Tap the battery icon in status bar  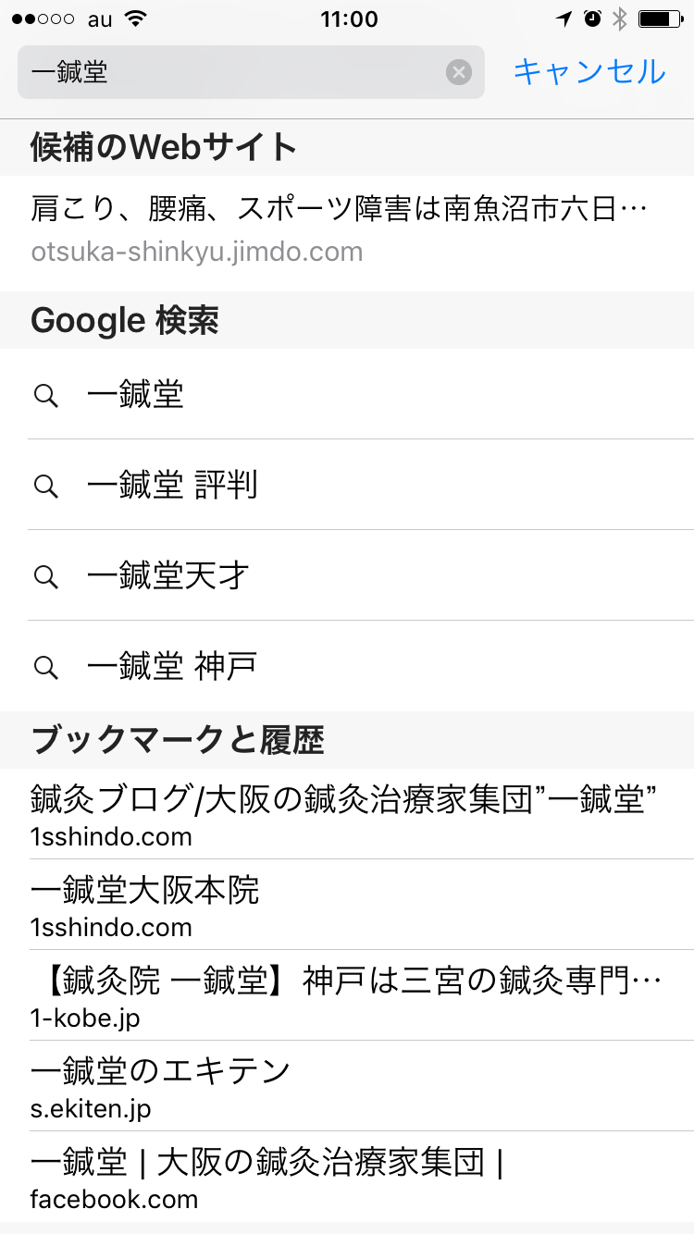[x=659, y=19]
